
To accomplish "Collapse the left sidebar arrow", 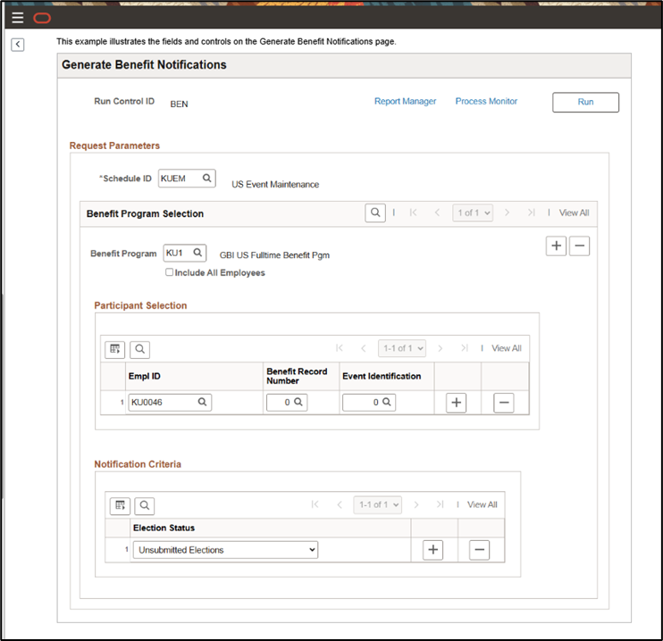I will (18, 45).
